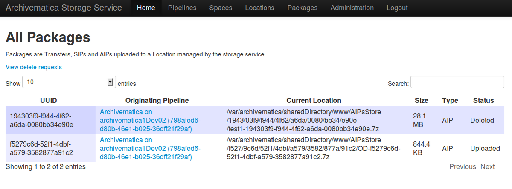Sort table by UUID column header
The image size is (512, 189).
click(48, 101)
